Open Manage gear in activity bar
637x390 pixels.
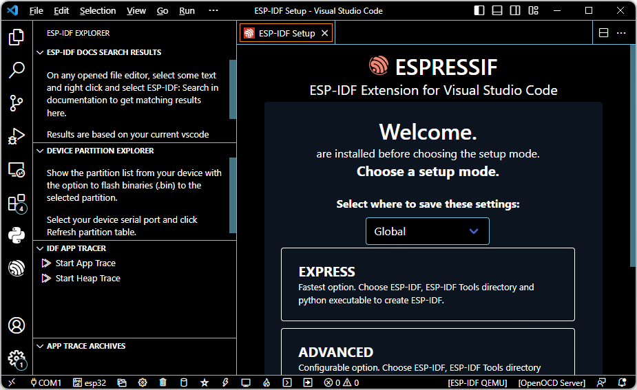click(17, 359)
